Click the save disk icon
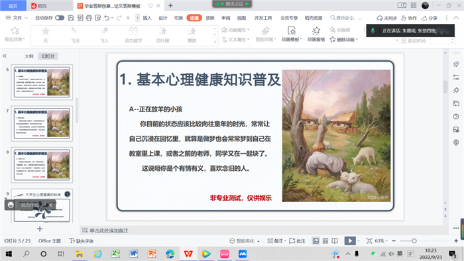 click(71, 18)
